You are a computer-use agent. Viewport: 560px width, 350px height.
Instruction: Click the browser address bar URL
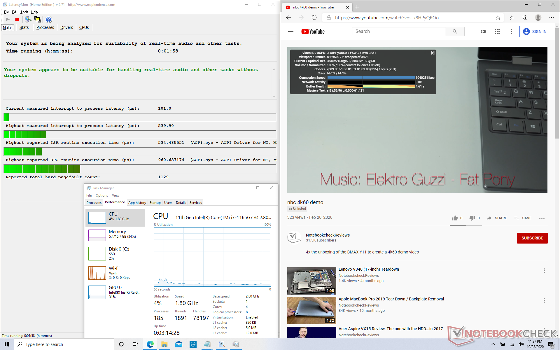point(387,17)
